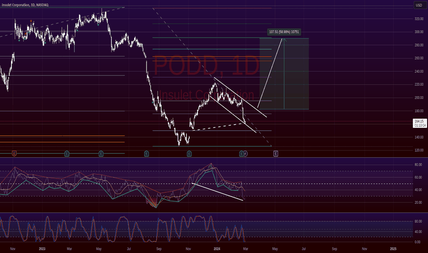Screen dimensions: 428x253
Task: Click the red earnings E marker
Action: pos(14,154)
